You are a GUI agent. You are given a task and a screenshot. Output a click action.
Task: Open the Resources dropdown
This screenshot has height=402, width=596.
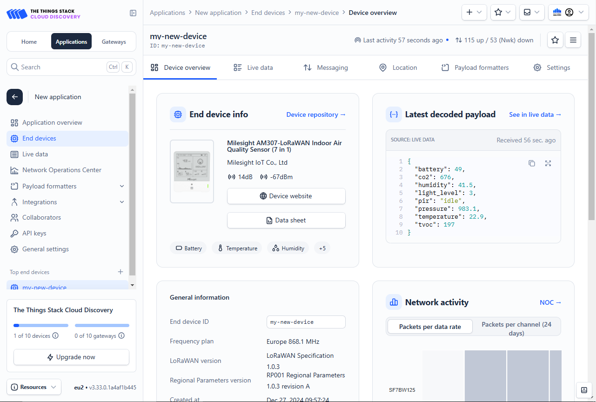(x=34, y=387)
